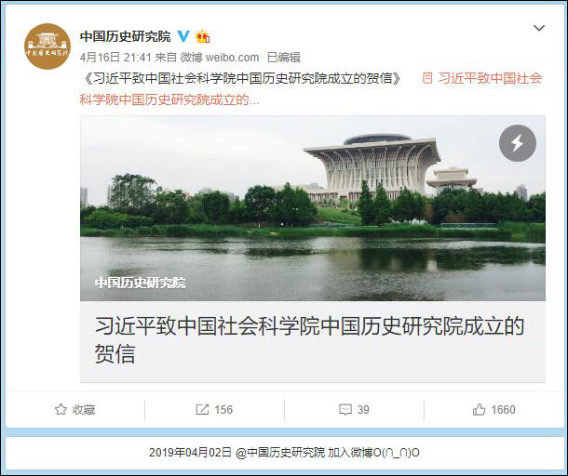568x476 pixels.
Task: Click the crown membership badge icon
Action: 202,36
